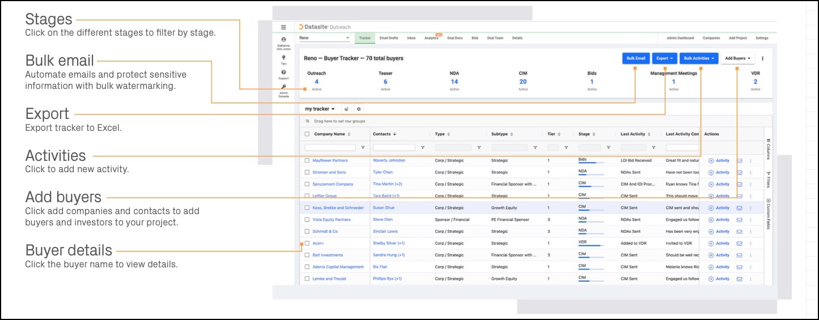Click the Company Name column filter funnel icon

pos(363,148)
